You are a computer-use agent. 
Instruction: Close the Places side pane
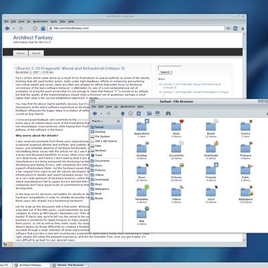(x=119, y=121)
